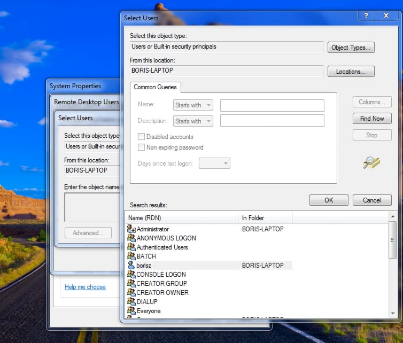
Task: Open the Object Types dialog
Action: click(x=351, y=48)
